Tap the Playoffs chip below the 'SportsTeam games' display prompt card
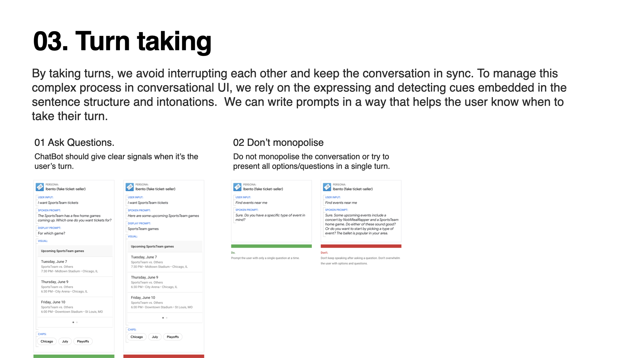 tap(173, 337)
